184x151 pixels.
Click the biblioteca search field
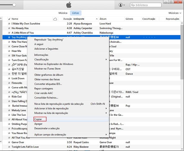(146, 5)
